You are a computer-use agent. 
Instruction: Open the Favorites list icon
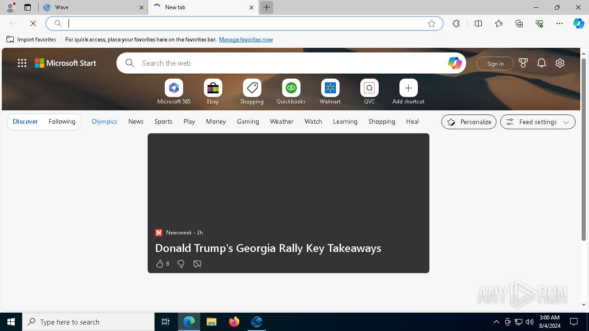[x=499, y=23]
